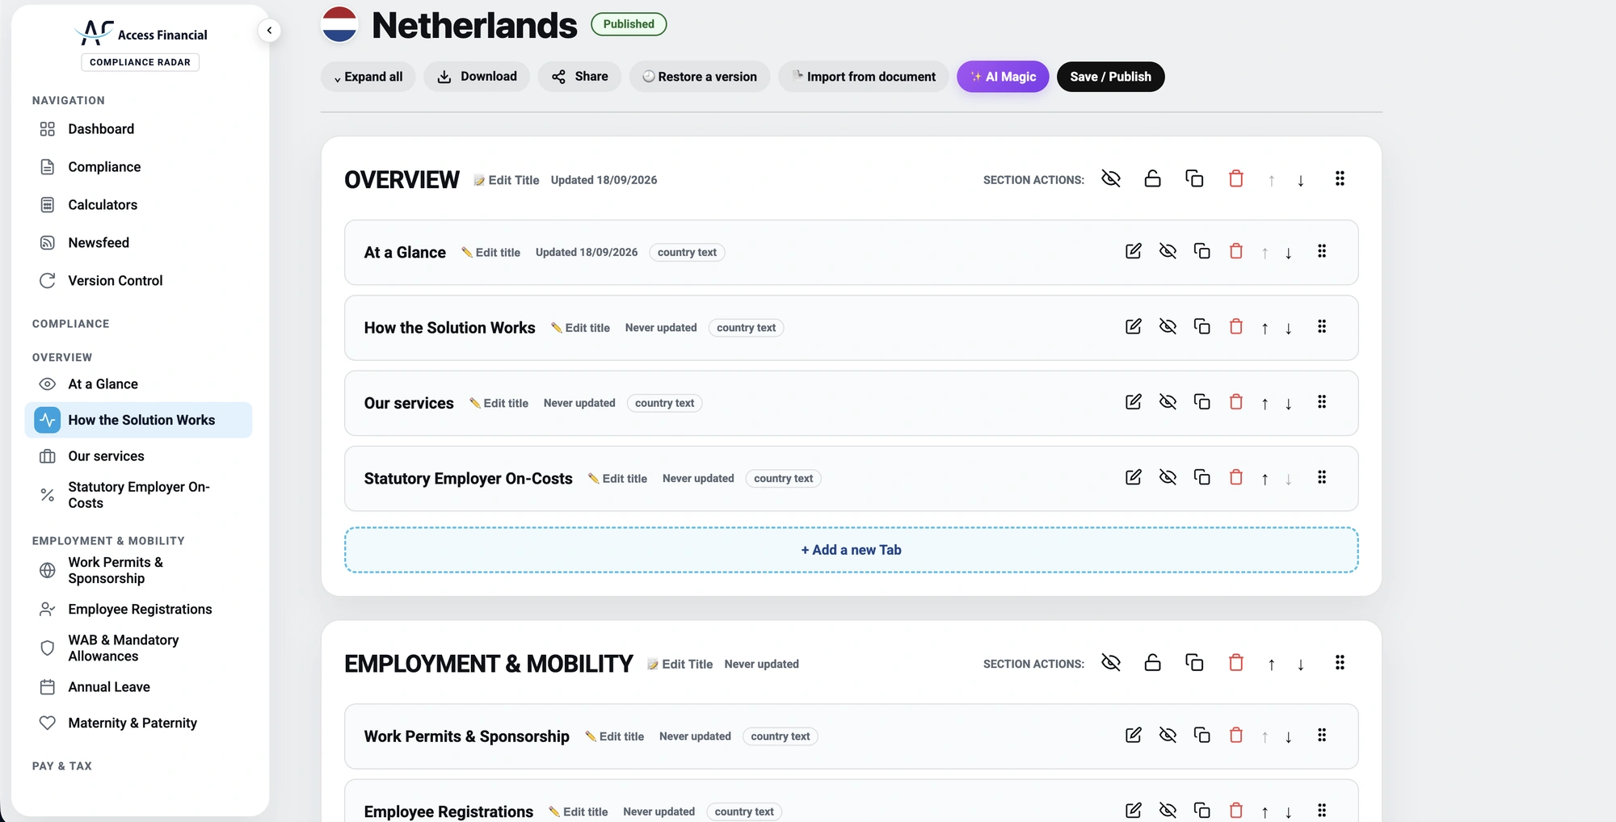Screen dimensions: 1616x822
Task: Expand all sections
Action: [x=368, y=77]
